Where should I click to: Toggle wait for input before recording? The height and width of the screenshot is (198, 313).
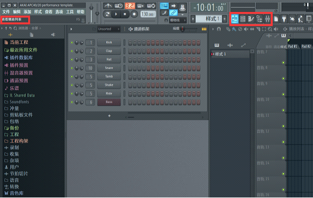119,6
